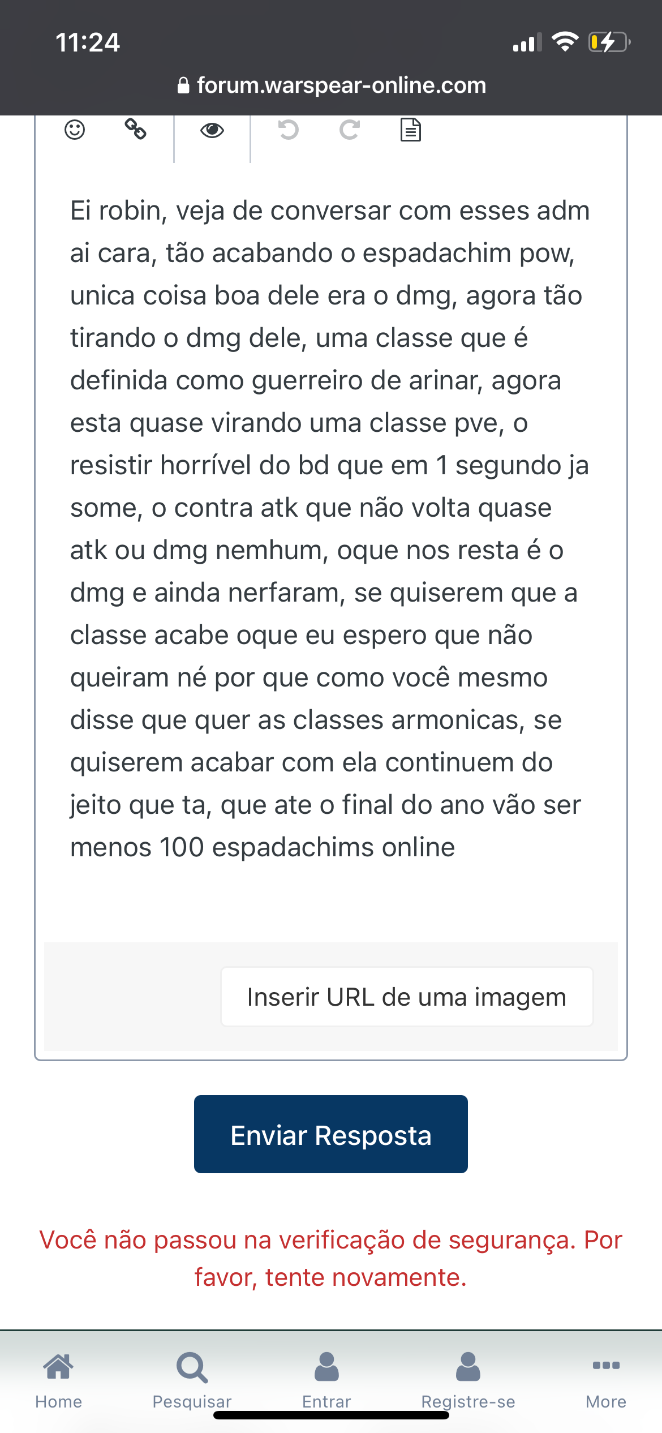Tap the Wi-Fi status icon
This screenshot has height=1433, width=662.
(x=565, y=42)
